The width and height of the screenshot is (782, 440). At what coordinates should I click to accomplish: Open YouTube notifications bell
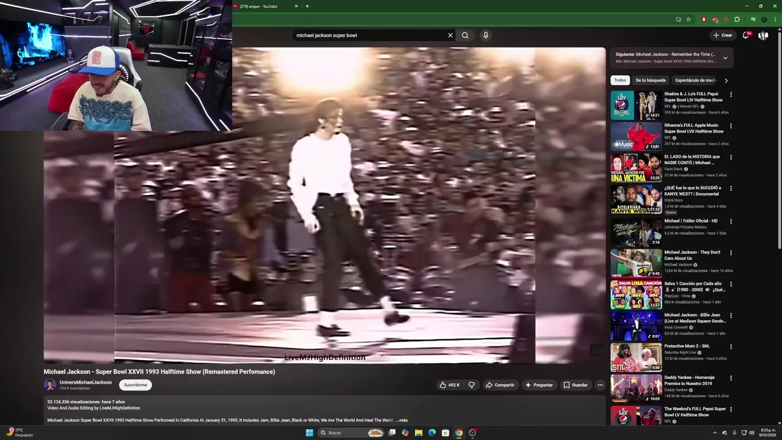tap(746, 35)
